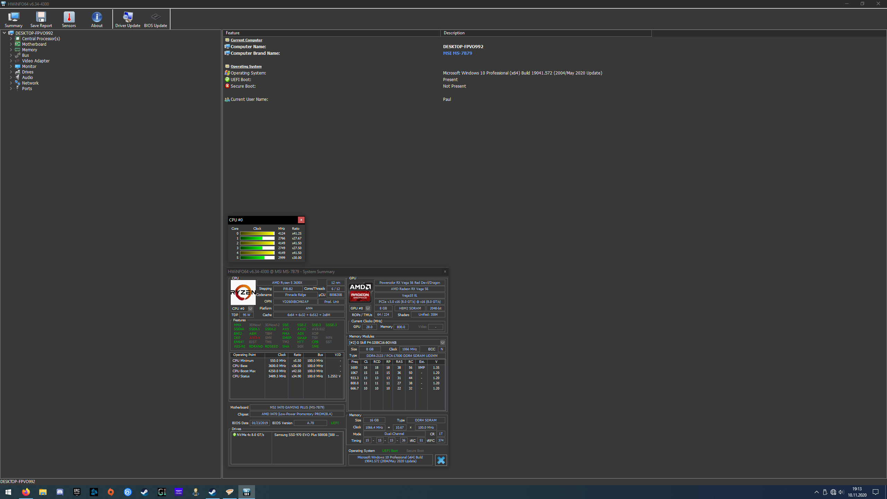Image resolution: width=887 pixels, height=499 pixels.
Task: Open the MSI MS-7B79 brand link
Action: (x=457, y=53)
